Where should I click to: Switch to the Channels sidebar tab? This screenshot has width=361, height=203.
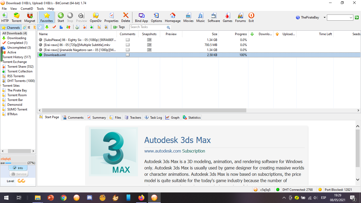11,27
